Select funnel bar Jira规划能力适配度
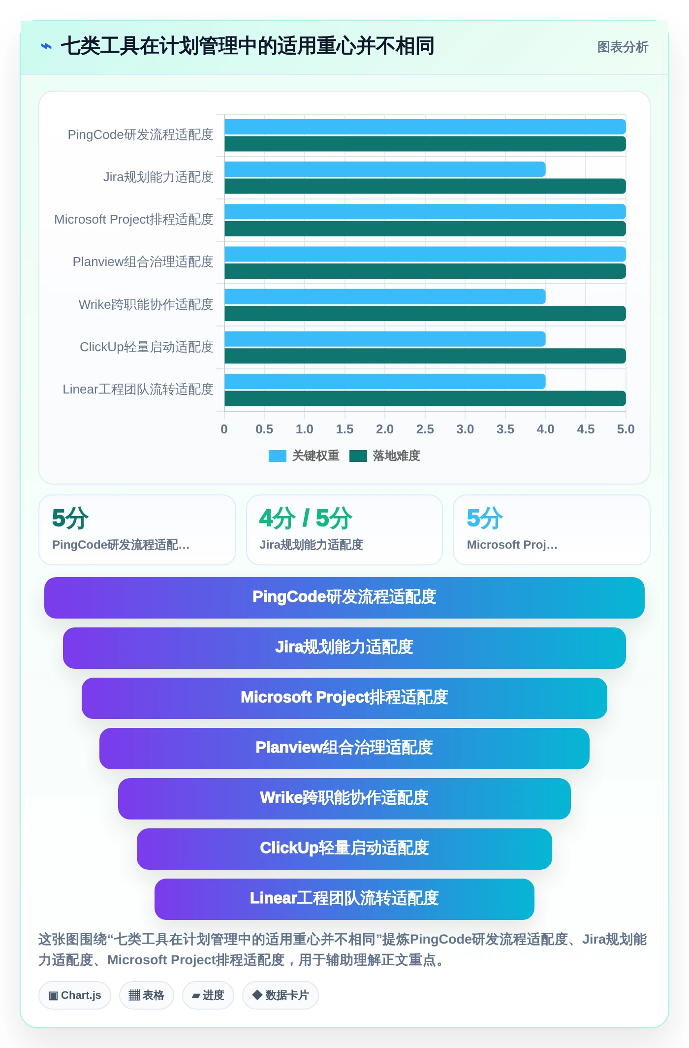 (344, 648)
